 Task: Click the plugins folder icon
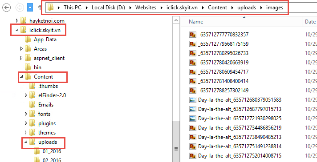[33, 123]
